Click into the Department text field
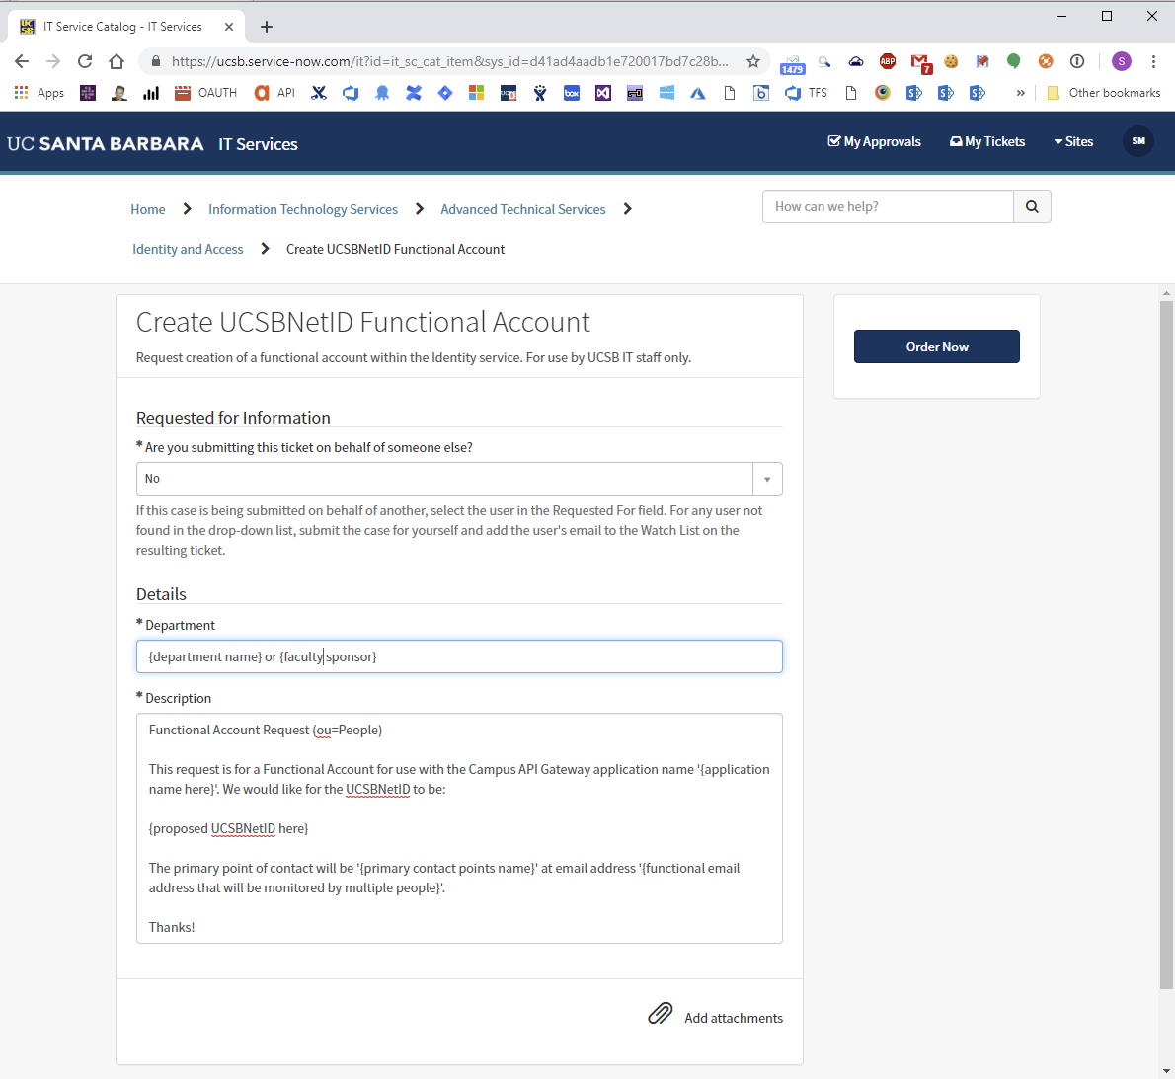 point(459,656)
